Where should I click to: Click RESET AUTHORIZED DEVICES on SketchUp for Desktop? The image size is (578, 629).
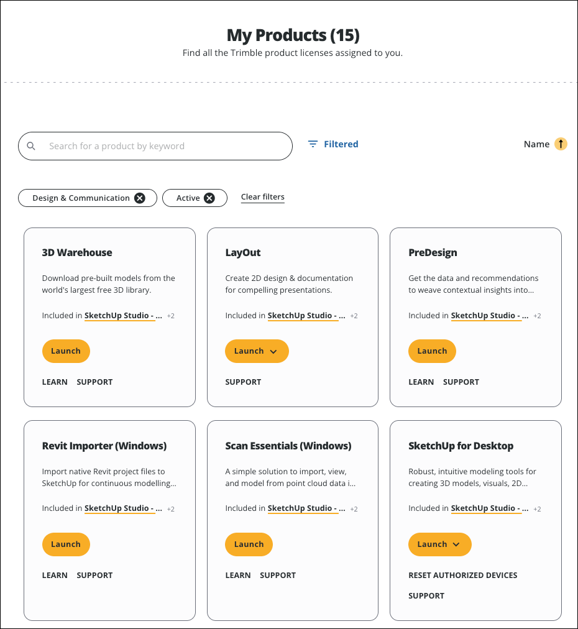coord(462,575)
